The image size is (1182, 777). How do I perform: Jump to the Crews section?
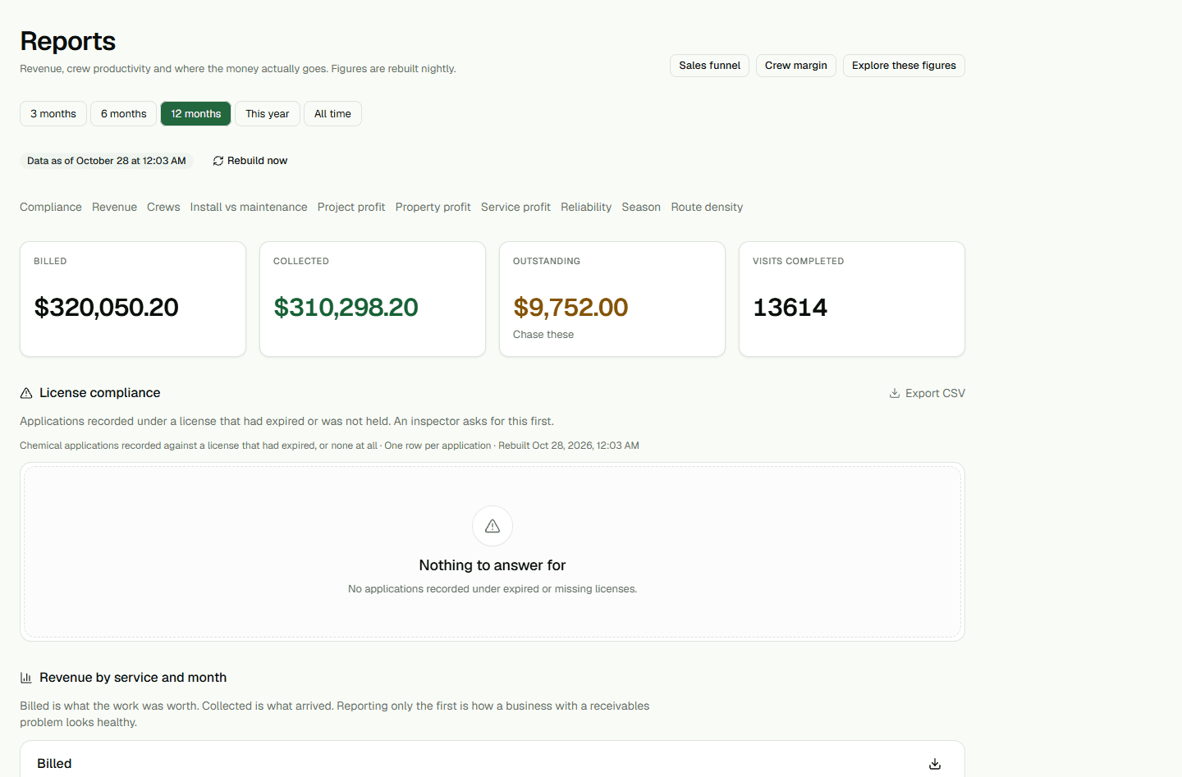coord(163,207)
